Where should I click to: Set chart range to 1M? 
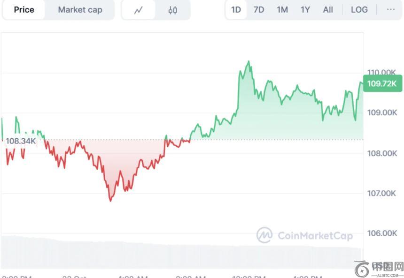pyautogui.click(x=282, y=10)
